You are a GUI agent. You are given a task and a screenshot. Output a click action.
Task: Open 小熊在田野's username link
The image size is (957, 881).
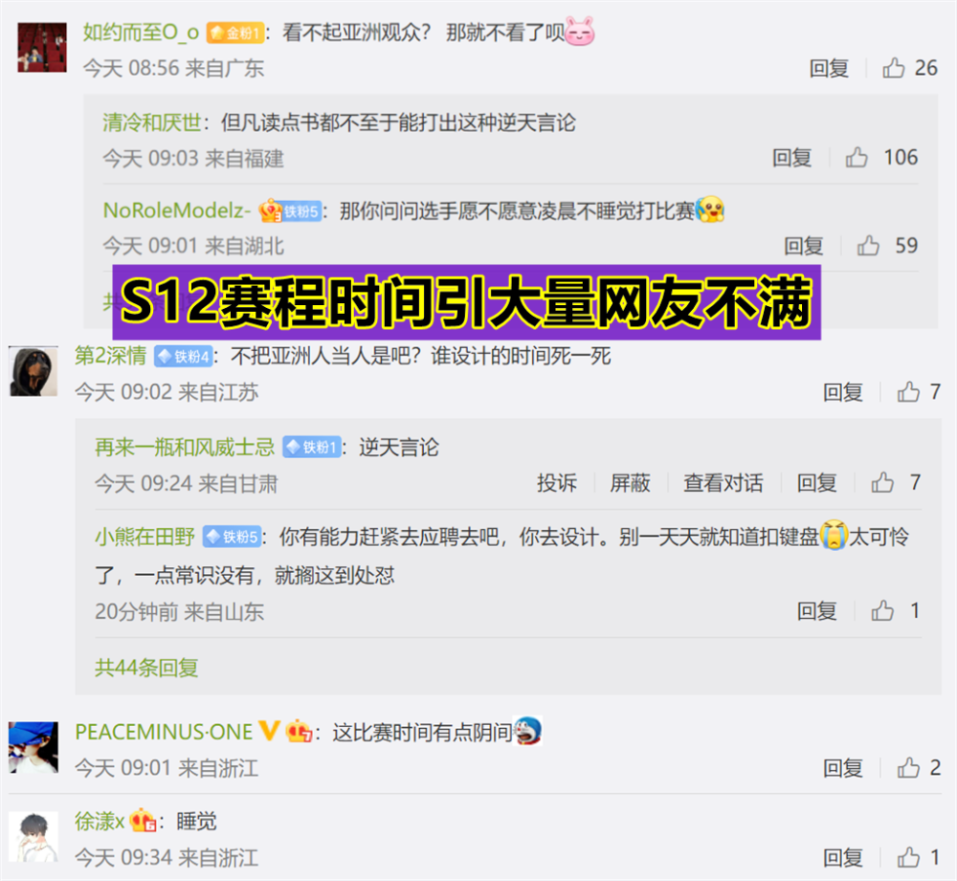(x=145, y=537)
